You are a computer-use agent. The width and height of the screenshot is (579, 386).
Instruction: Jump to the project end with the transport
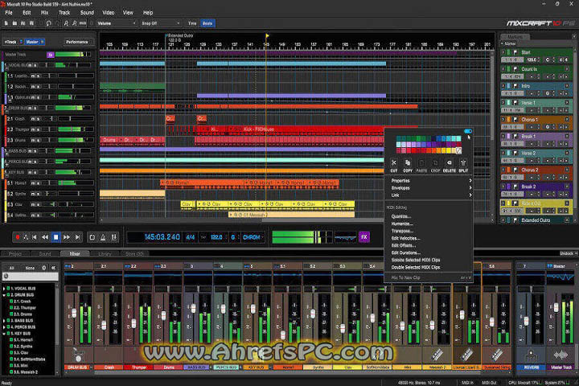click(77, 237)
